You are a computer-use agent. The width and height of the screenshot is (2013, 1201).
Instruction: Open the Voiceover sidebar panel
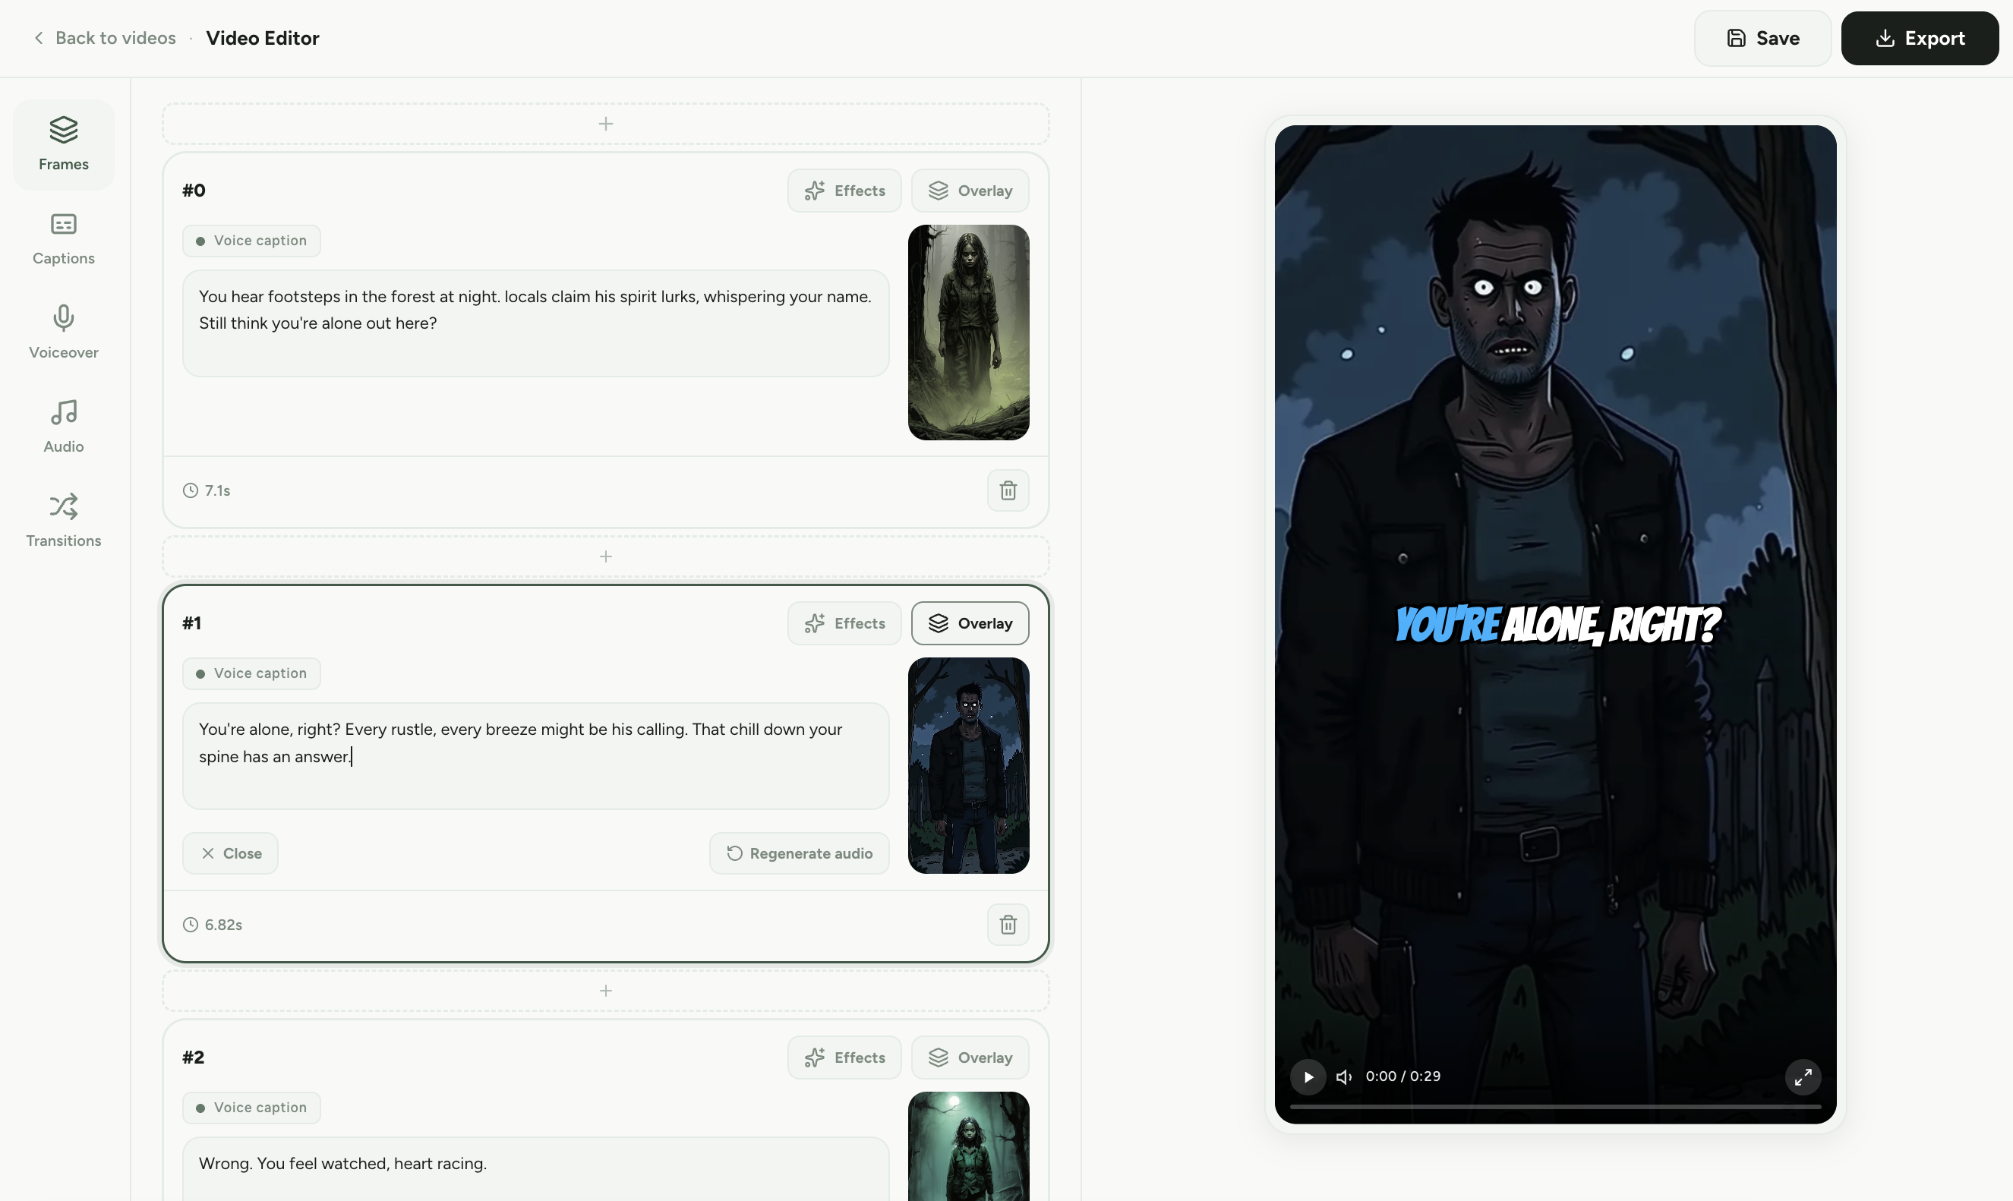63,333
